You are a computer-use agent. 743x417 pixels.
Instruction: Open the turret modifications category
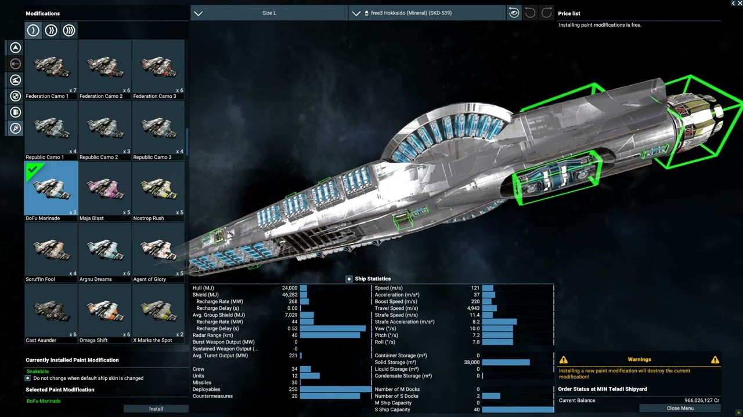(x=16, y=80)
